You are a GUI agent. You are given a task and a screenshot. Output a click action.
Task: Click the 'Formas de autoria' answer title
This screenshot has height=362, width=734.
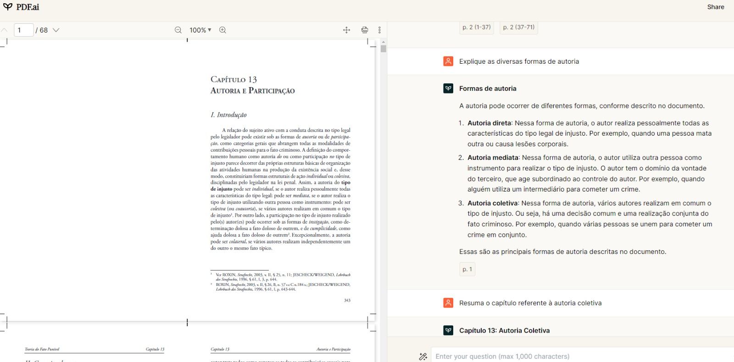tap(488, 88)
